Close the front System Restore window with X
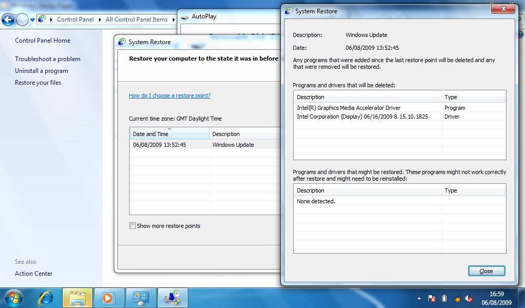This screenshot has width=525, height=308. [x=503, y=9]
